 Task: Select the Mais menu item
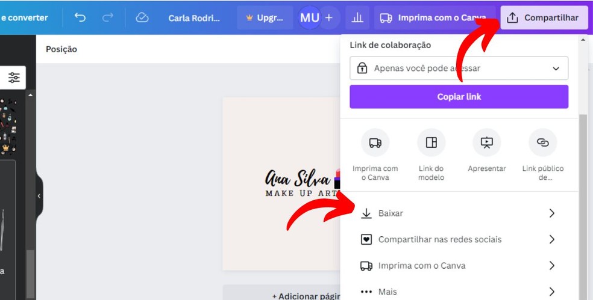(x=459, y=292)
